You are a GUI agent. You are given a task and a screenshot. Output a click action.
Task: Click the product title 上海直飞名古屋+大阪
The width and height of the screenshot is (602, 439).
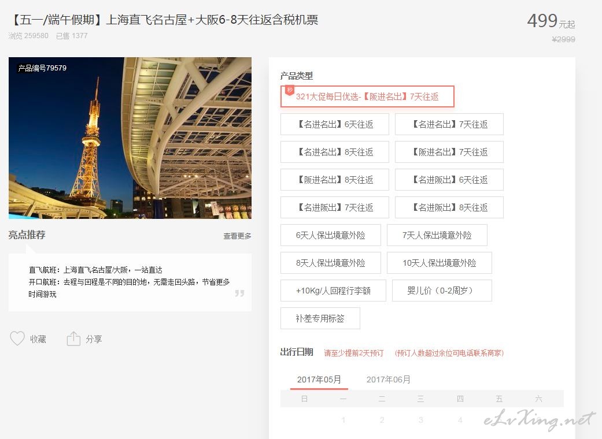pos(164,20)
